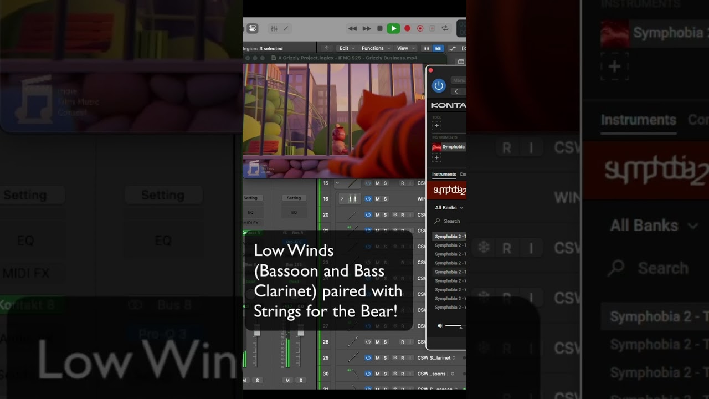Screen dimensions: 709x399
Task: Click the rewind transport button
Action: (x=352, y=28)
